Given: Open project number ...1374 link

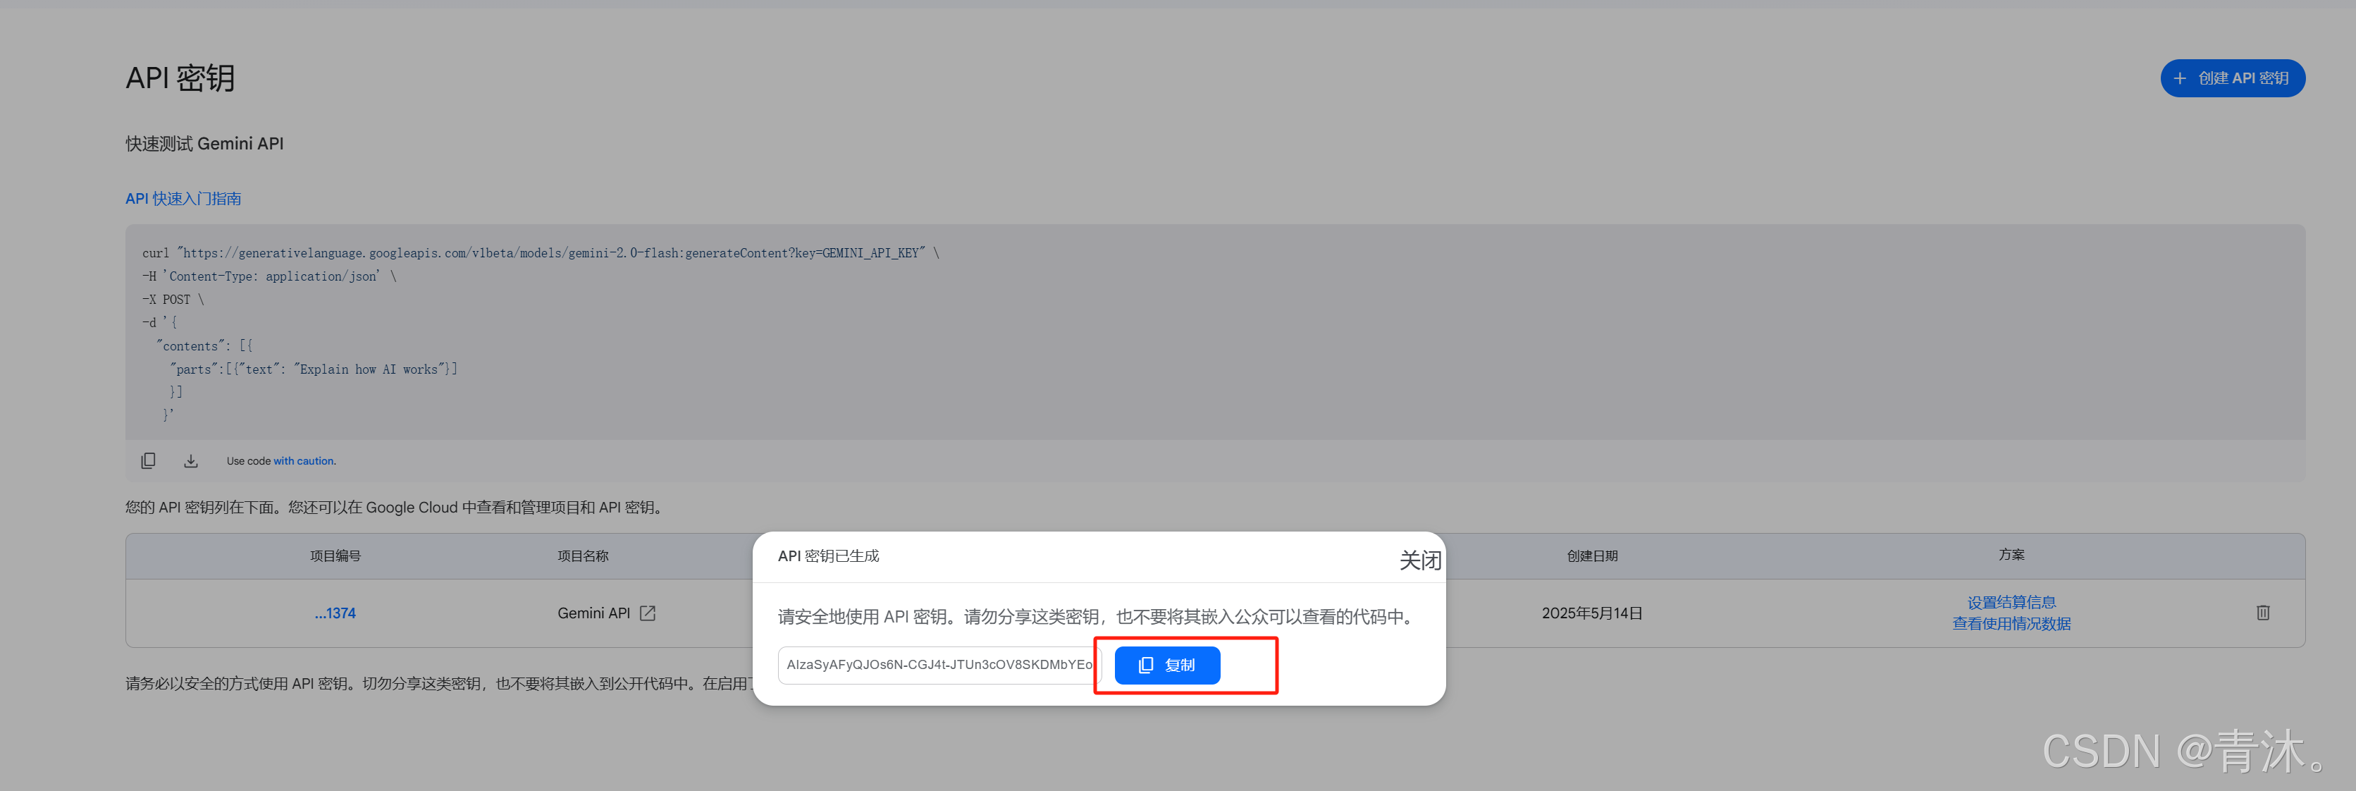Looking at the screenshot, I should pyautogui.click(x=335, y=613).
